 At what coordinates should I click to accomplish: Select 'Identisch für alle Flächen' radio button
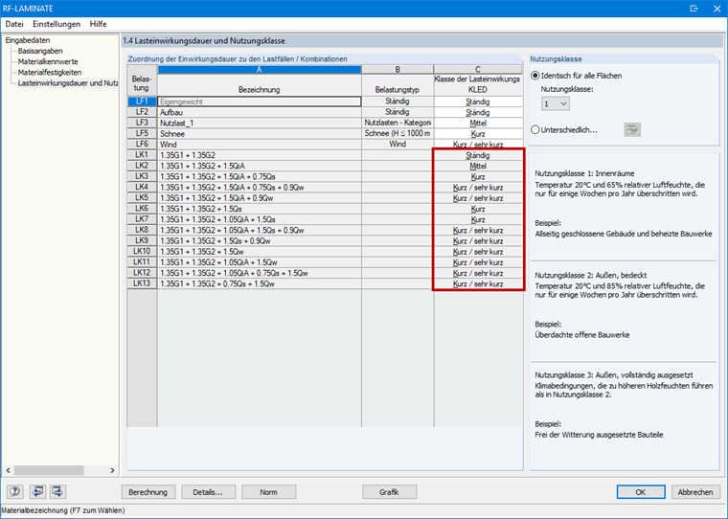pyautogui.click(x=535, y=76)
